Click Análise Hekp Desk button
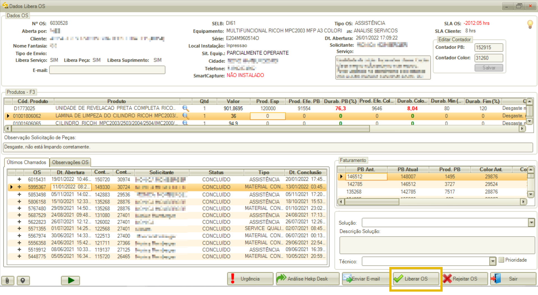Viewport: 538px width, 295px height. point(307,279)
